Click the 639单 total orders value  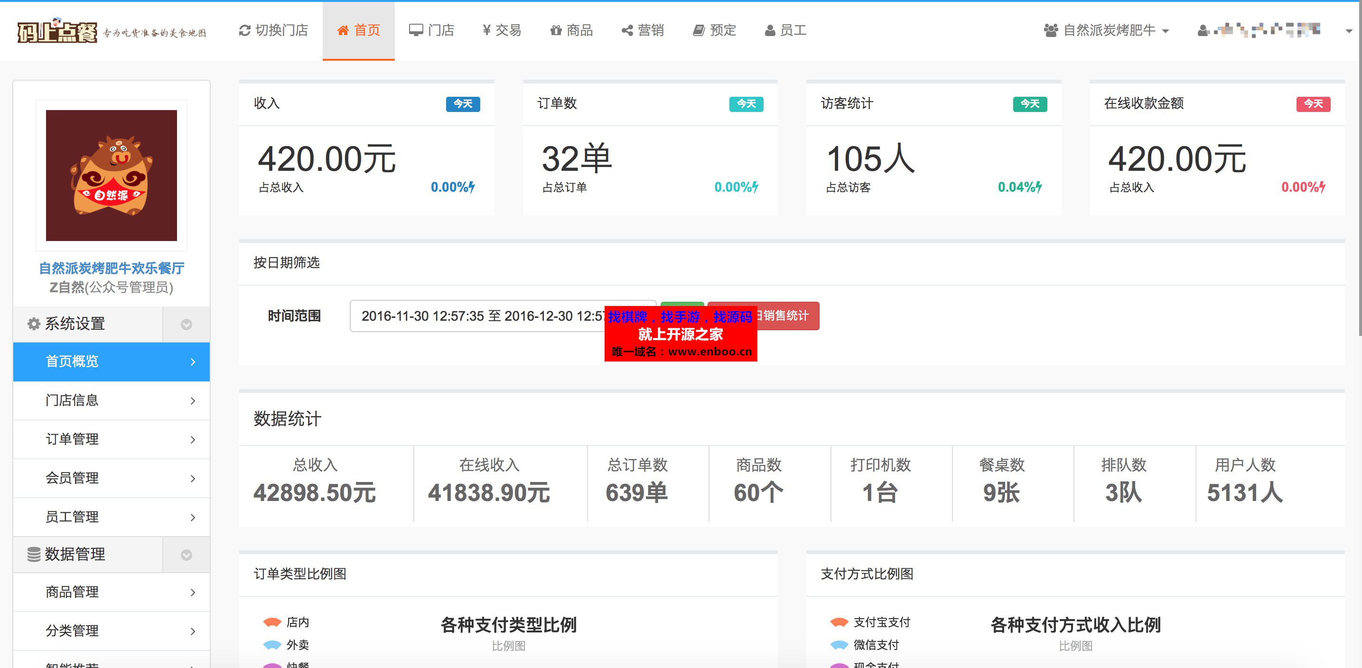(636, 493)
